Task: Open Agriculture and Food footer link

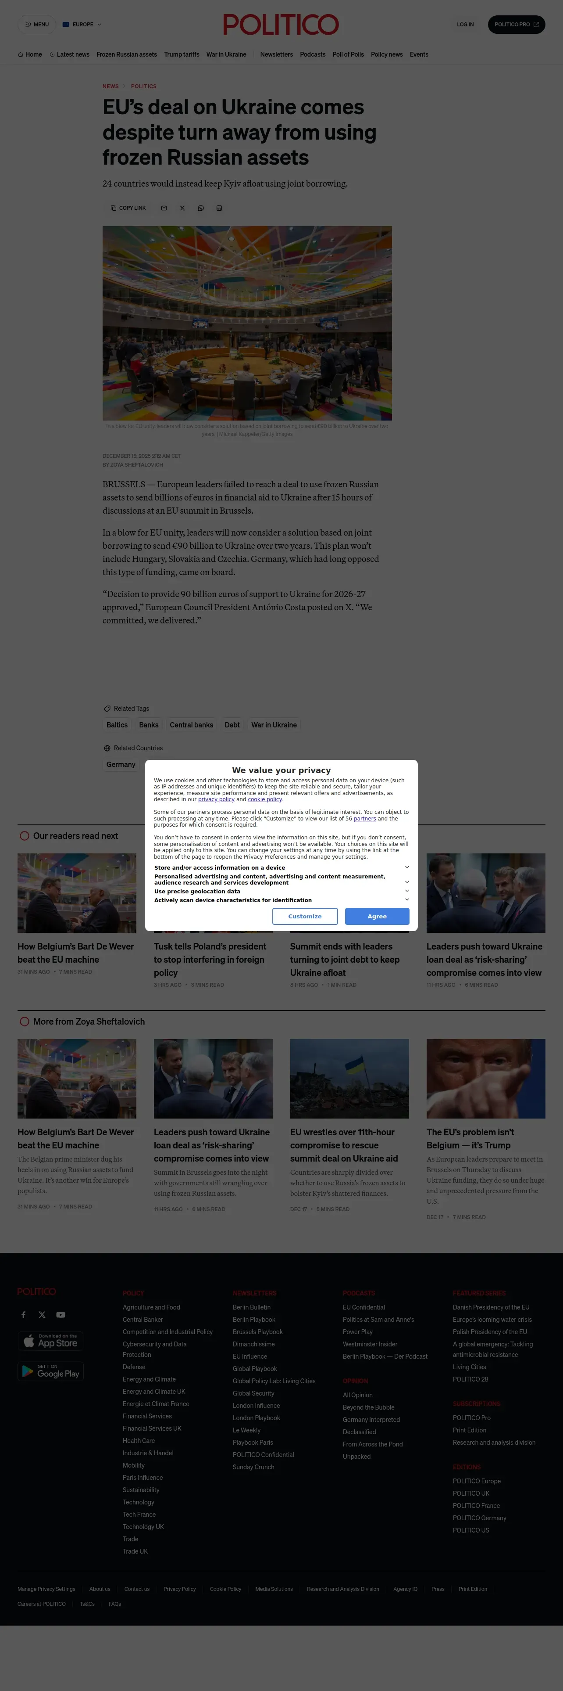Action: (151, 1307)
